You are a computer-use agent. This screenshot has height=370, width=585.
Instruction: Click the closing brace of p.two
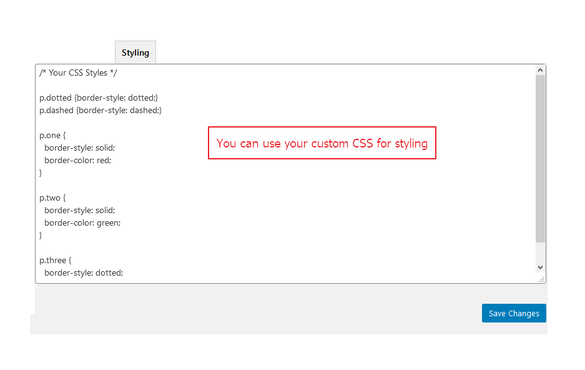pyautogui.click(x=41, y=235)
